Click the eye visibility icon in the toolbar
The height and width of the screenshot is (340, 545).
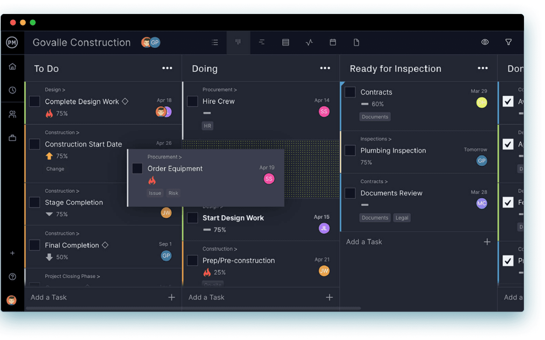point(485,42)
